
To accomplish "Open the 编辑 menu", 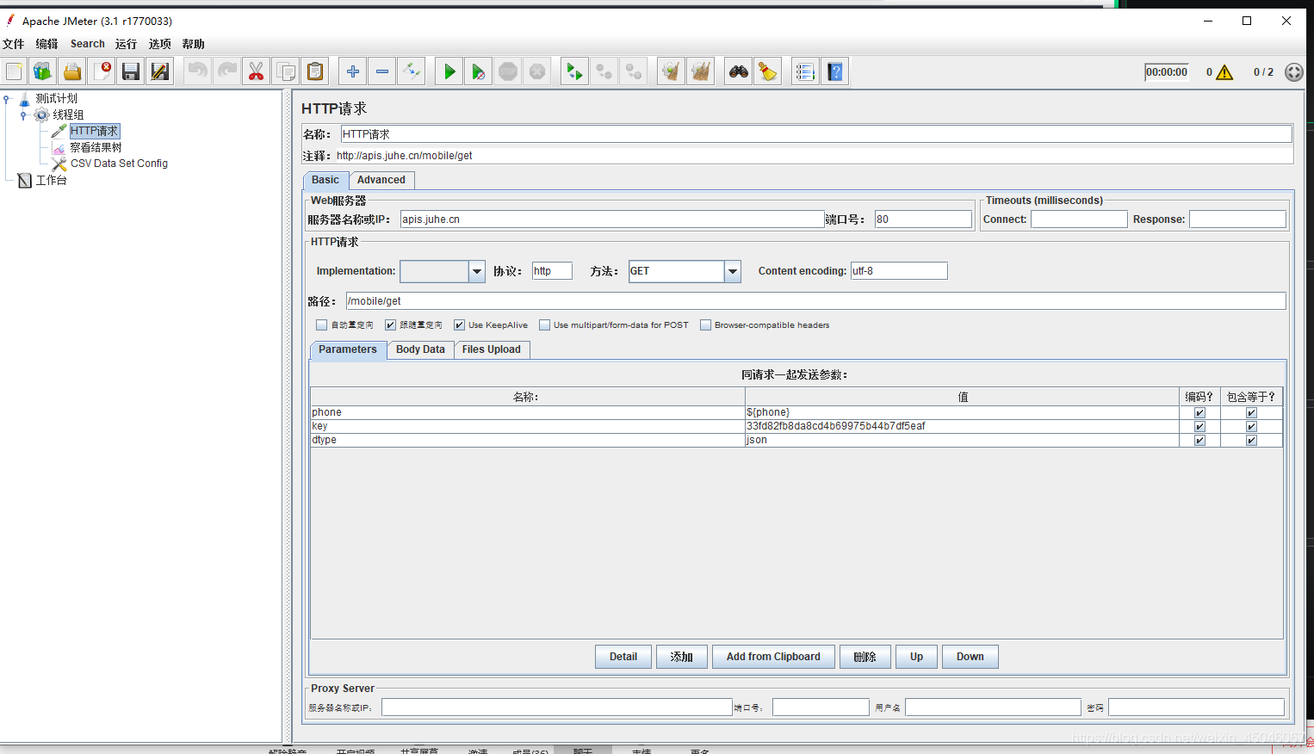I will pyautogui.click(x=46, y=44).
